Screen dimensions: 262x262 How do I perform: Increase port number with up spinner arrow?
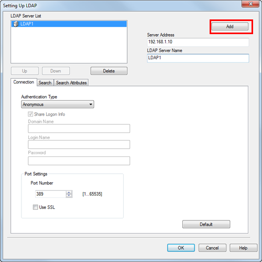(69, 192)
